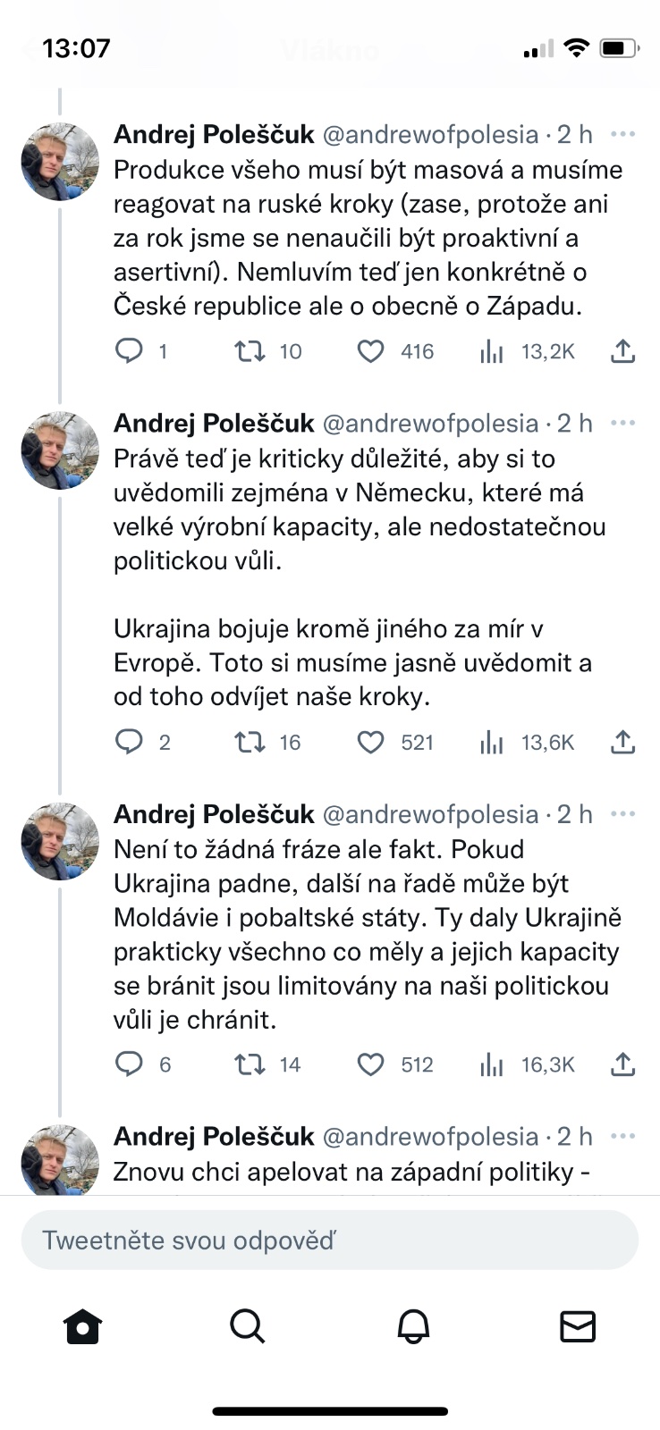
Task: Share the tweet with 13,2K views
Action: [x=622, y=351]
